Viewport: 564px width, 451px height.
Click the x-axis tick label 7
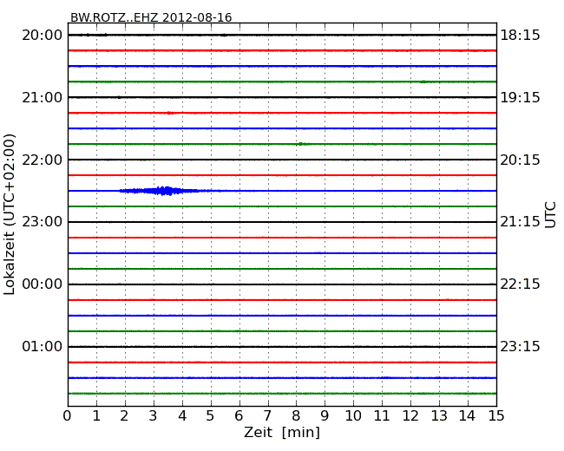(x=267, y=415)
